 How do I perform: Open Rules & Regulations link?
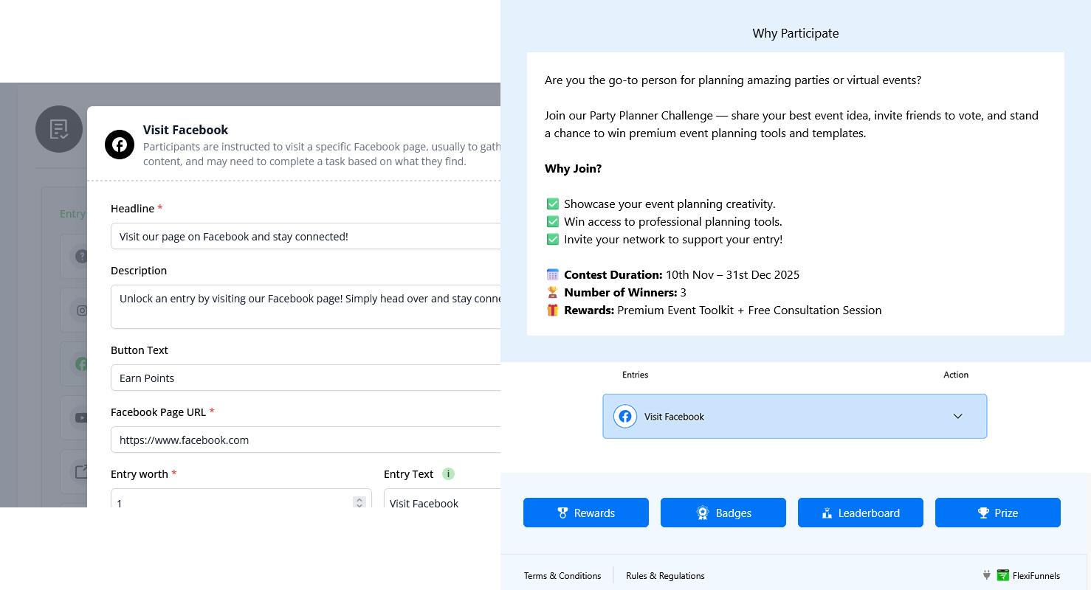pyautogui.click(x=665, y=576)
